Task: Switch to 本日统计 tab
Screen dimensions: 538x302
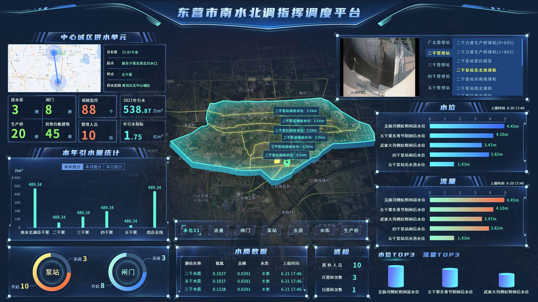Action: [114, 167]
